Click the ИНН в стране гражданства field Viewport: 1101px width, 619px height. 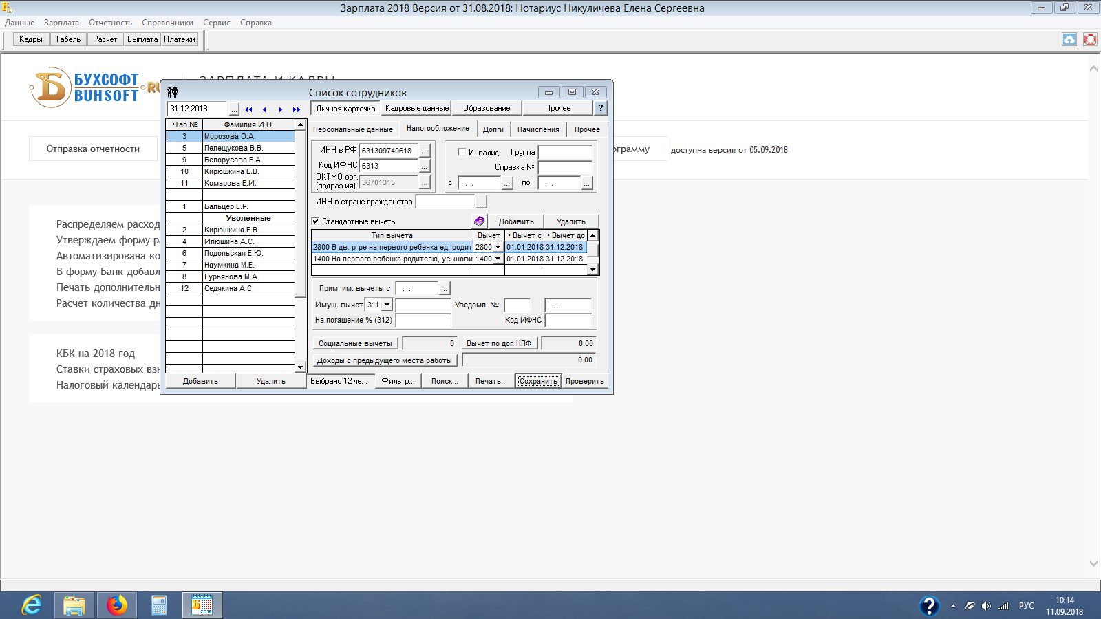point(445,202)
